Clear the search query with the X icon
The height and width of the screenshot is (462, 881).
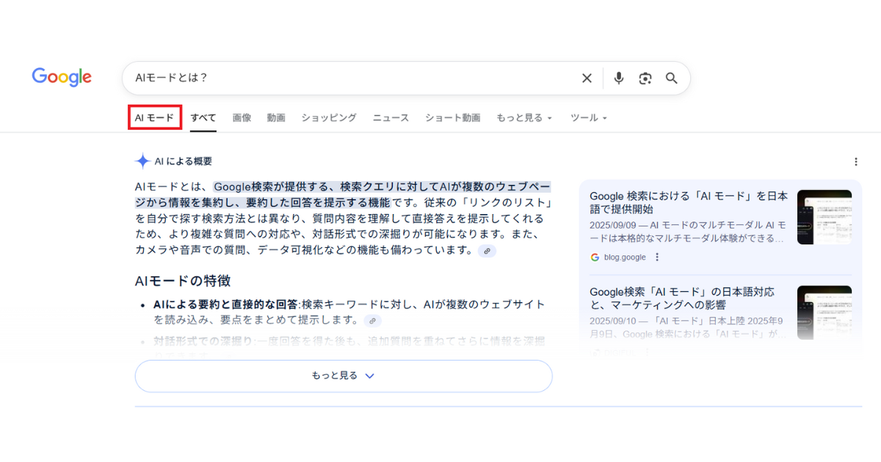(587, 78)
